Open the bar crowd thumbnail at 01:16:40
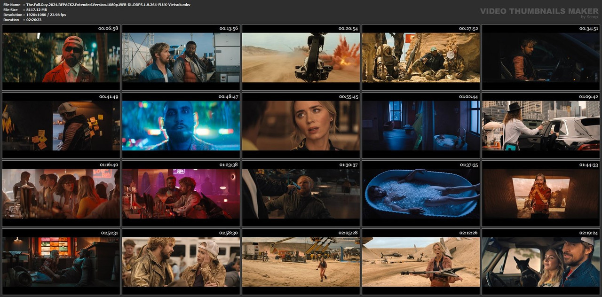 click(x=61, y=193)
